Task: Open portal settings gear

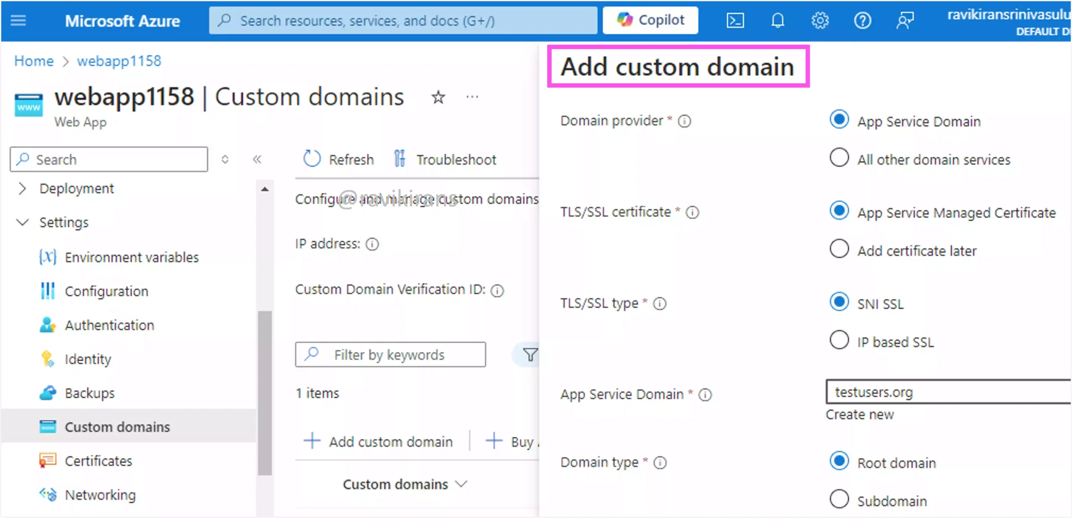Action: 820,20
